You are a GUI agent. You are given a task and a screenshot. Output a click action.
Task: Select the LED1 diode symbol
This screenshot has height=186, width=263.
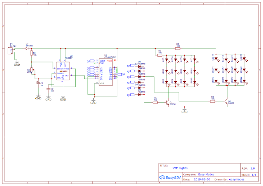(167, 60)
